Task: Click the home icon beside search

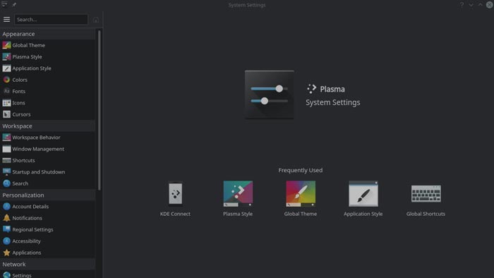Action: 96,20
